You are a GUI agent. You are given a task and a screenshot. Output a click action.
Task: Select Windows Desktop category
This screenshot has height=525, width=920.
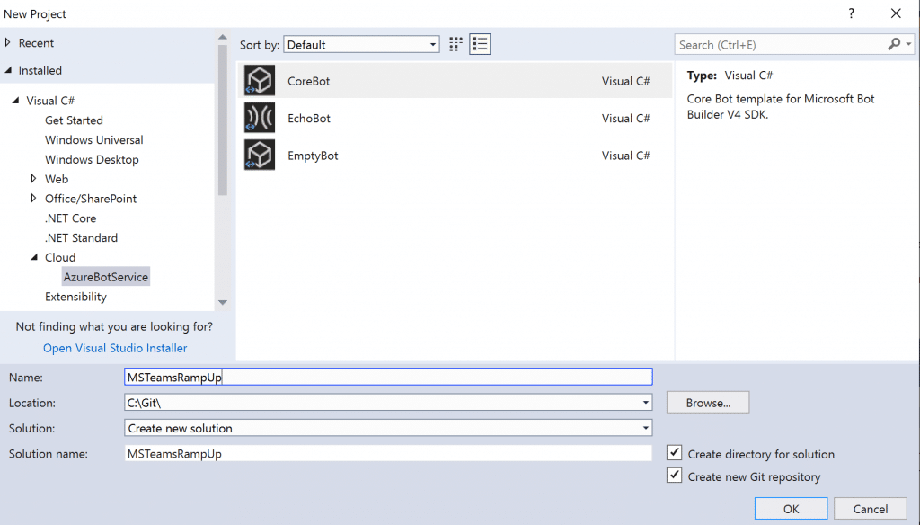(93, 159)
